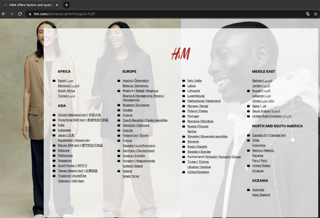Close the H&M browser tab

pos(57,5)
